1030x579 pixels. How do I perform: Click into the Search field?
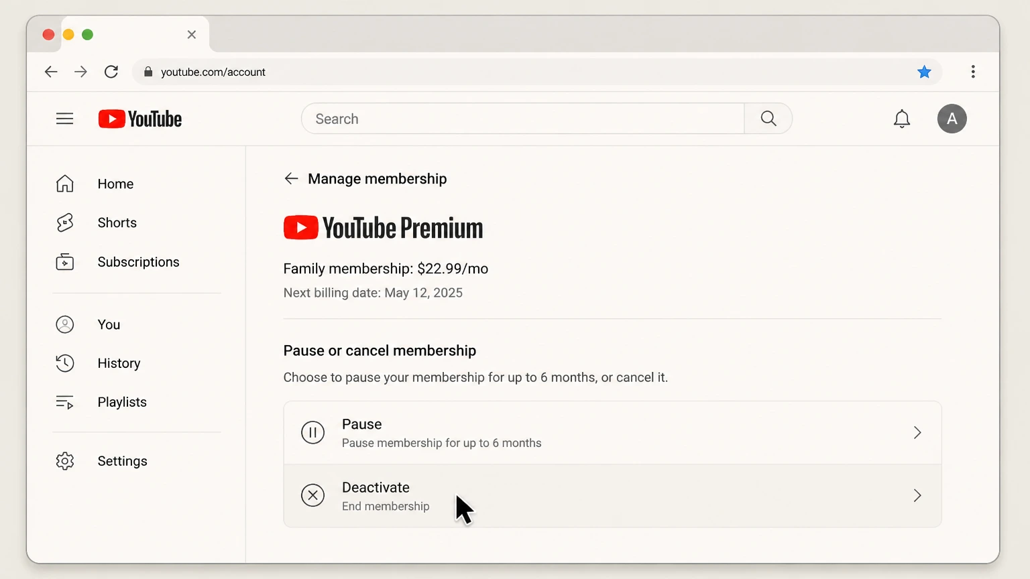click(x=523, y=119)
